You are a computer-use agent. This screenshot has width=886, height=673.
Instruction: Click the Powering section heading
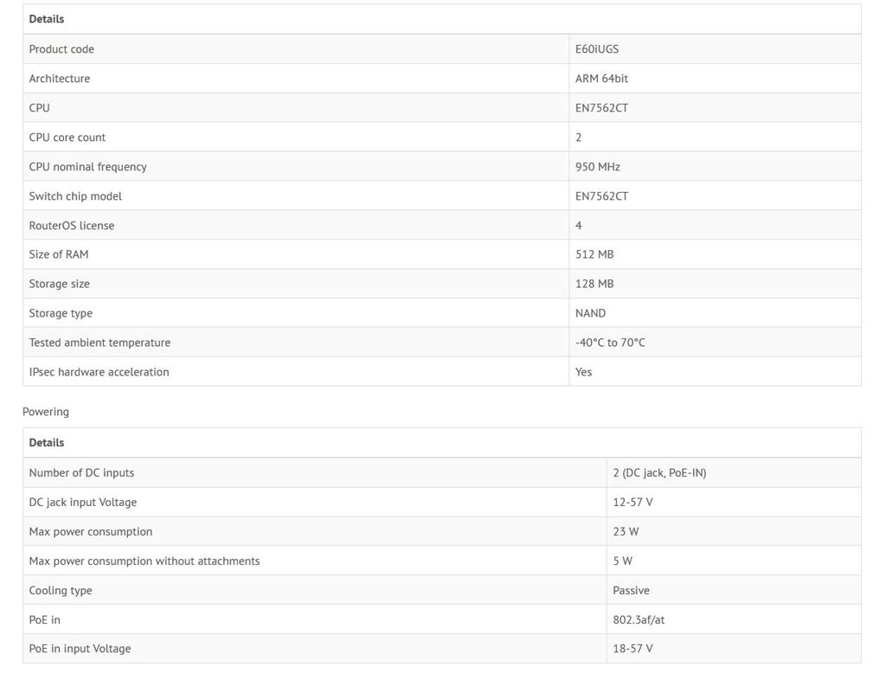pyautogui.click(x=46, y=412)
